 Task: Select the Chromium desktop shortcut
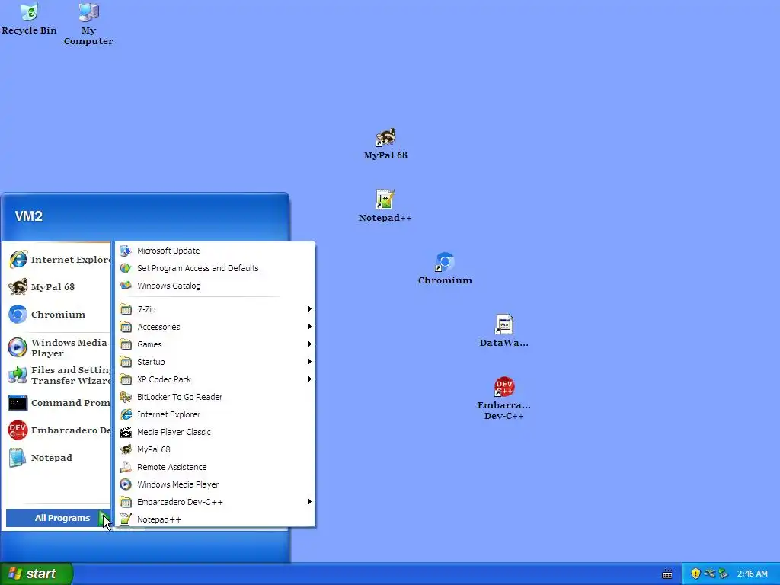coord(445,269)
